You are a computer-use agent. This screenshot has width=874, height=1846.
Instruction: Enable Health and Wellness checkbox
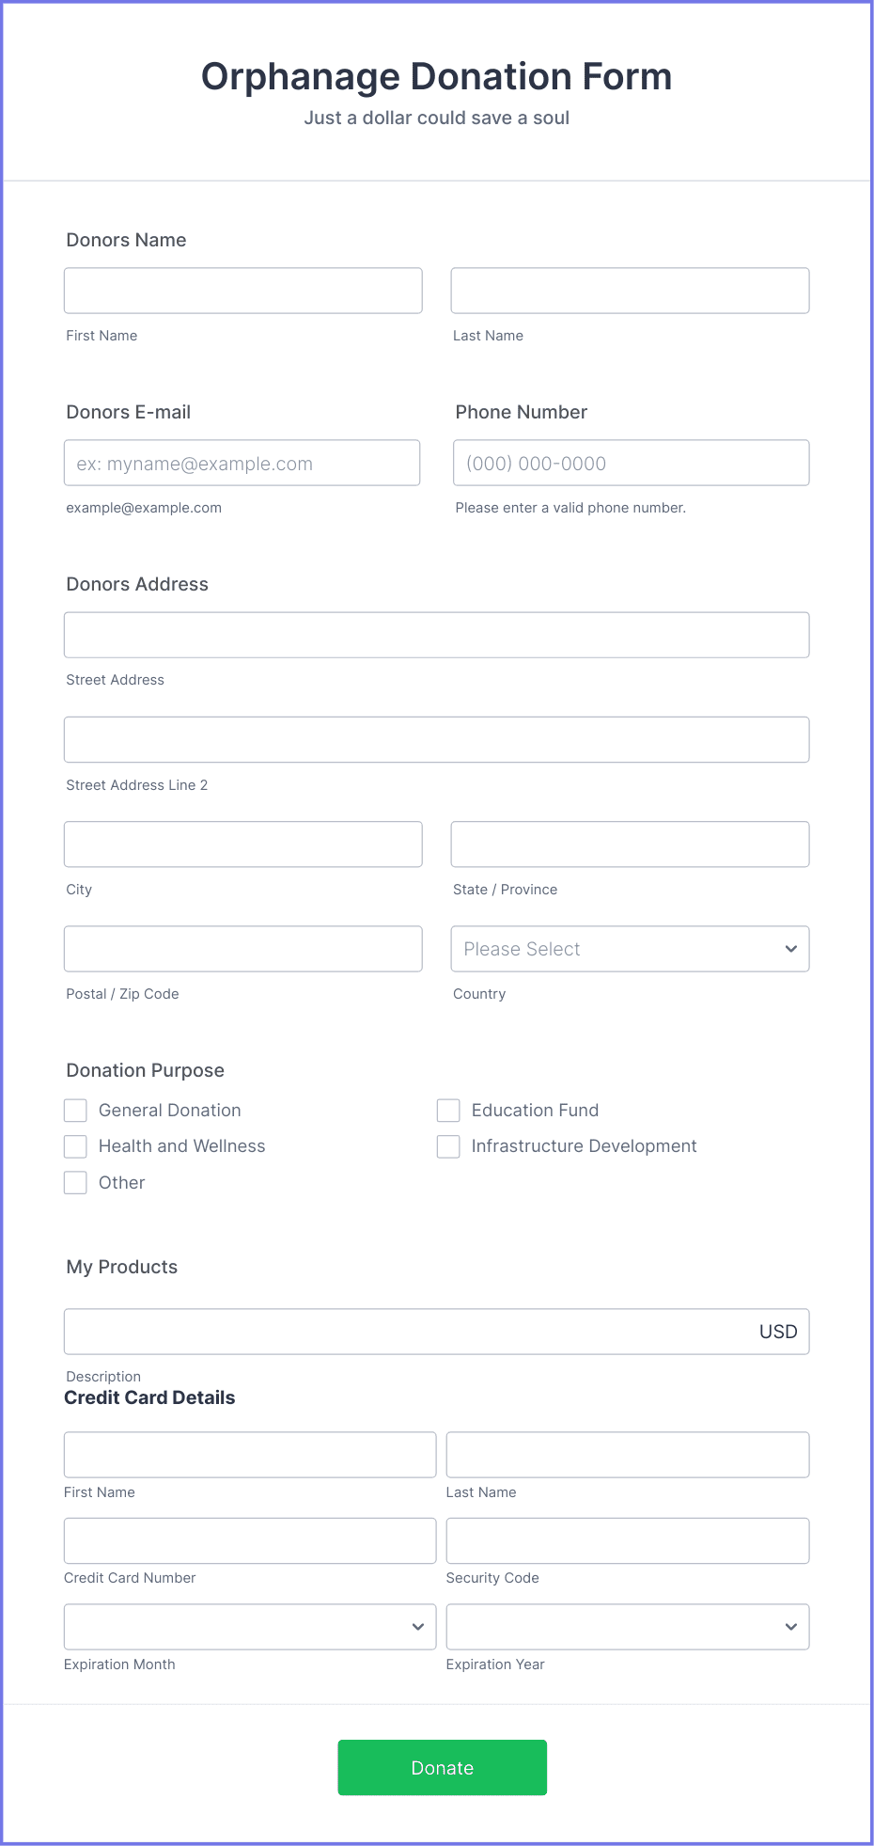click(75, 1146)
